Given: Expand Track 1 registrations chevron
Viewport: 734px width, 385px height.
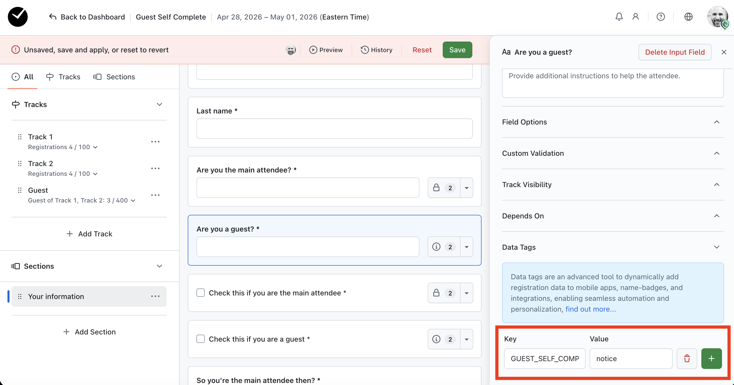Looking at the screenshot, I should 96,147.
